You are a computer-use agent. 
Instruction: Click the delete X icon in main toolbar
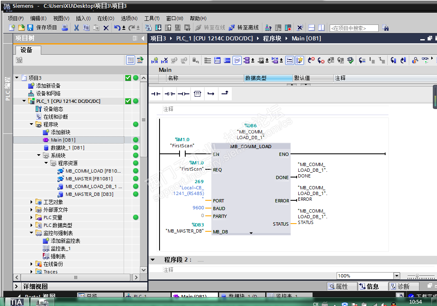[106, 28]
